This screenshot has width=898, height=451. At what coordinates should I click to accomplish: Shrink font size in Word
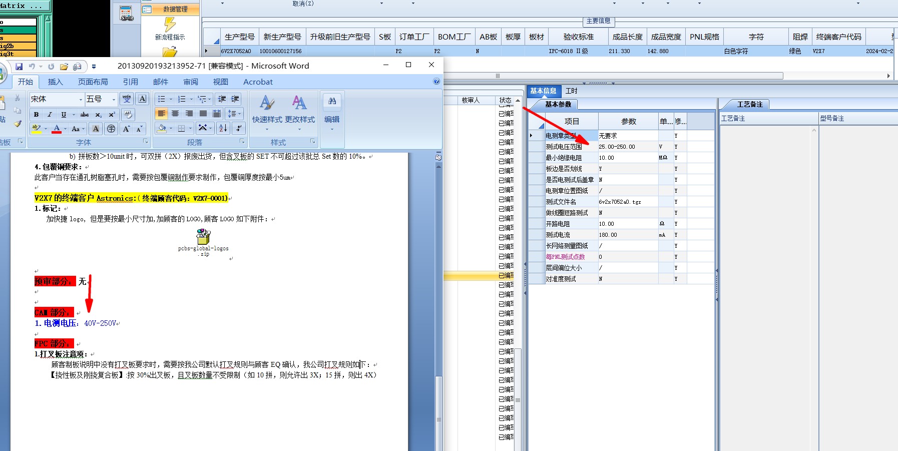(140, 129)
